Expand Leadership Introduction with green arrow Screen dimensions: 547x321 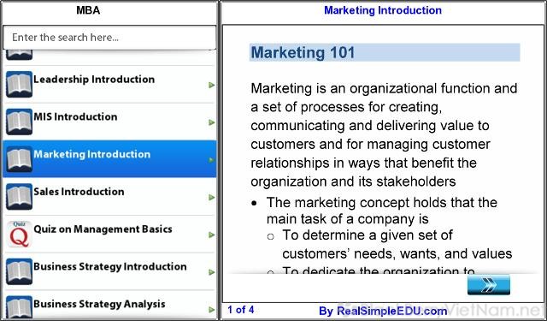211,85
